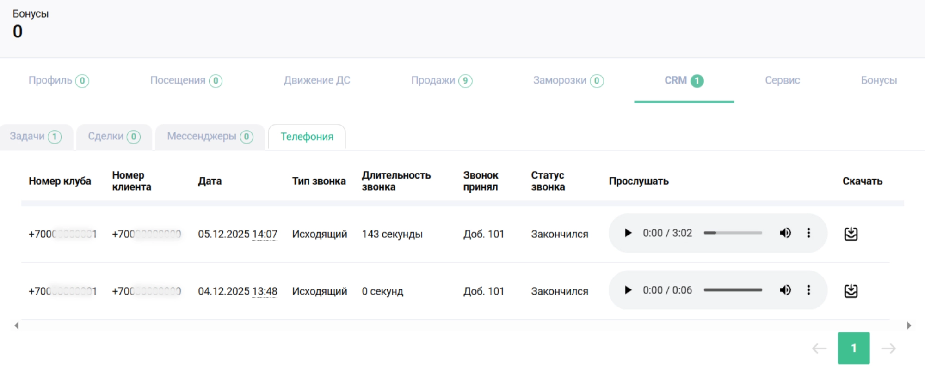
Task: Click the date 04.12.2025 13:48
Action: click(238, 291)
